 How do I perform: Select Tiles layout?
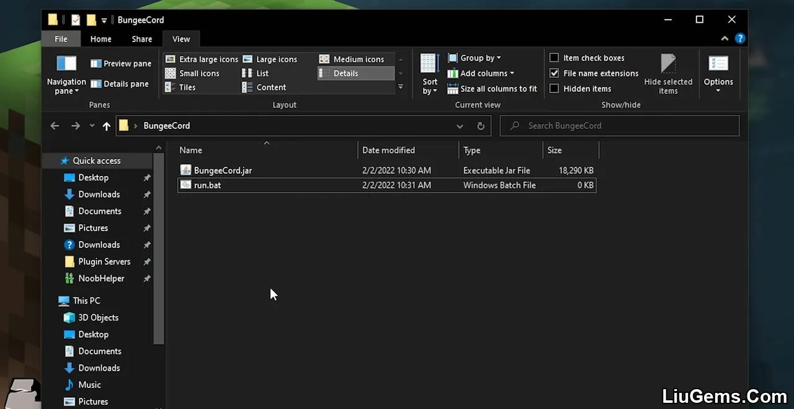181,87
